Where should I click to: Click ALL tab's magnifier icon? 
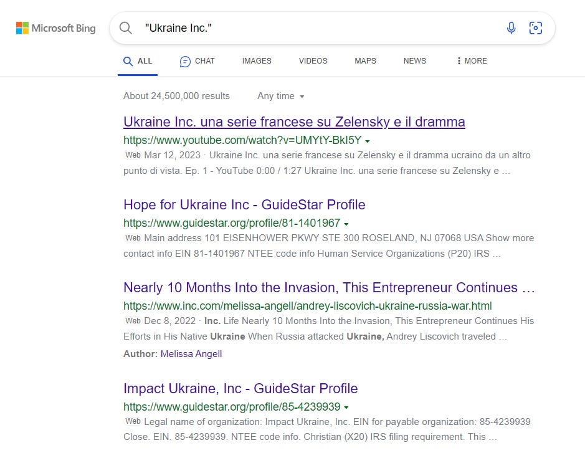pos(128,61)
